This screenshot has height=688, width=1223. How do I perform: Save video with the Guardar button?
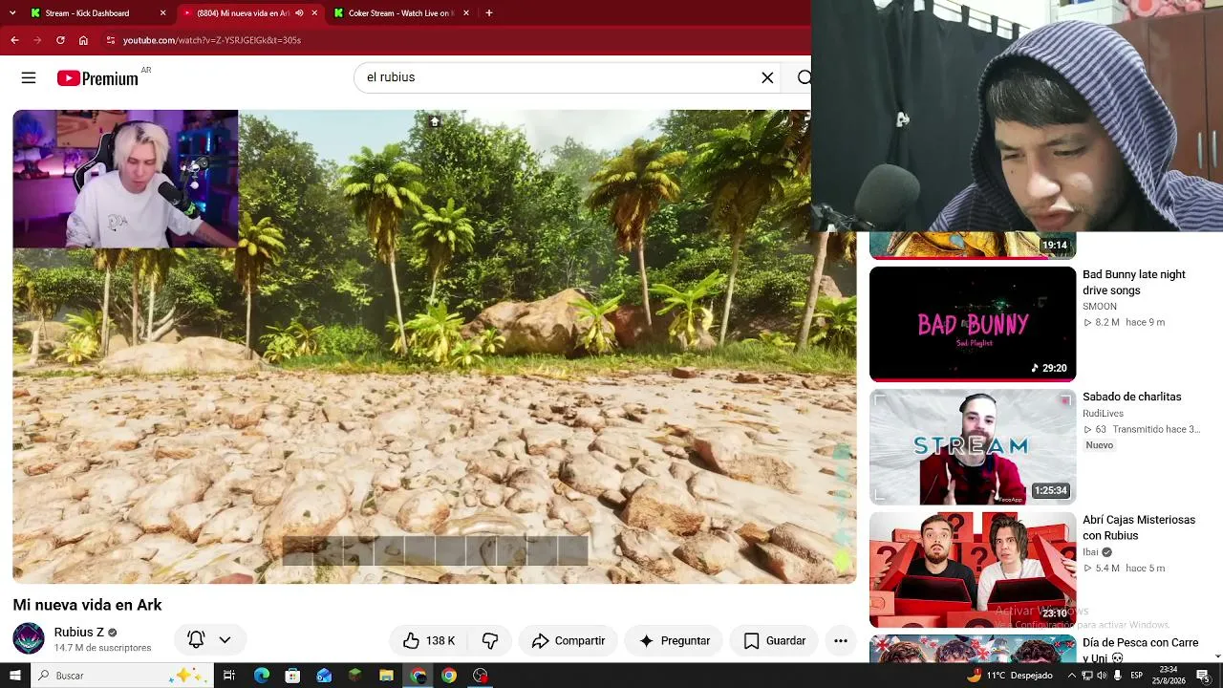774,640
